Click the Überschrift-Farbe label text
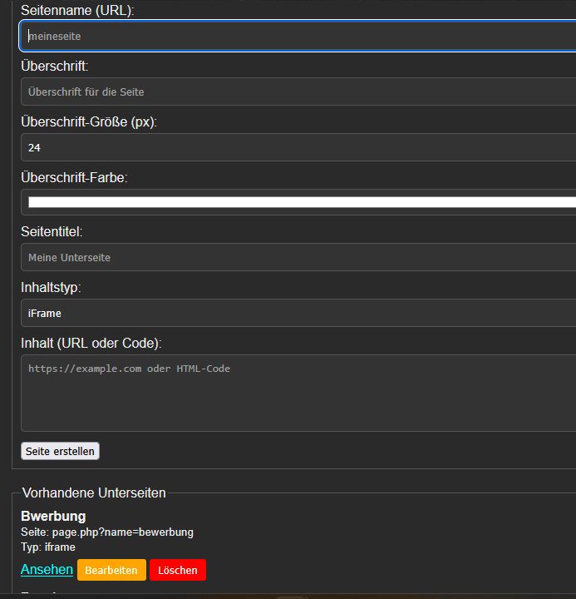576x599 pixels. click(x=74, y=177)
